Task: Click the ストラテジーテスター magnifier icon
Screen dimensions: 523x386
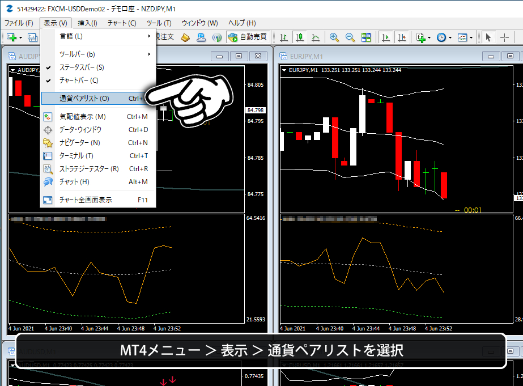Action: pyautogui.click(x=48, y=169)
